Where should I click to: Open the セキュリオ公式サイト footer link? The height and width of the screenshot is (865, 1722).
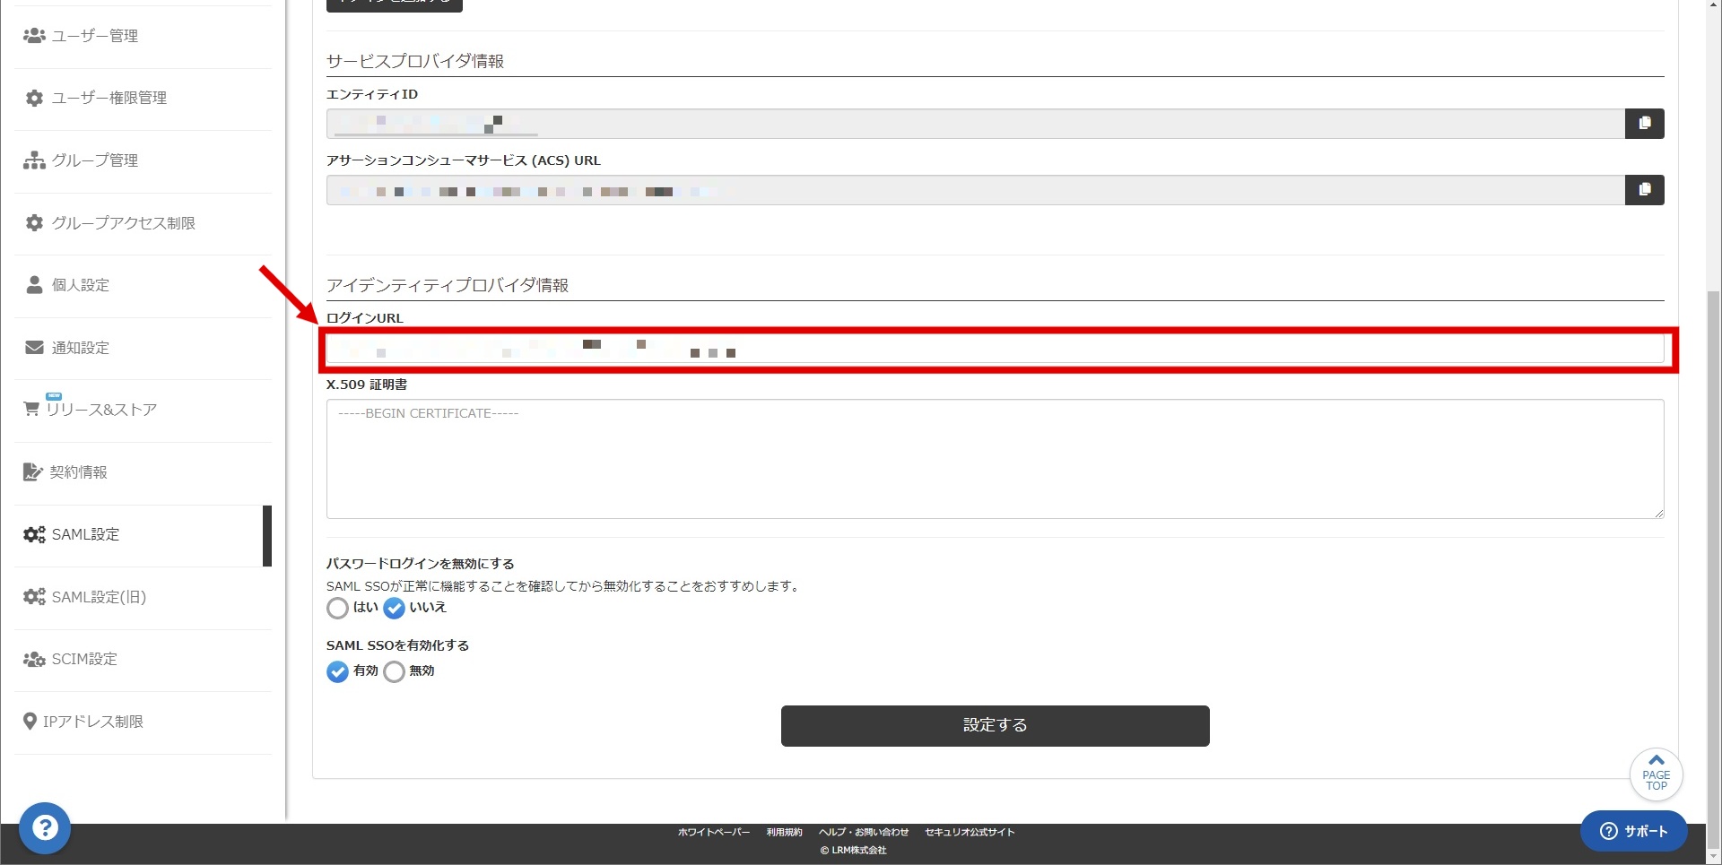click(x=970, y=832)
